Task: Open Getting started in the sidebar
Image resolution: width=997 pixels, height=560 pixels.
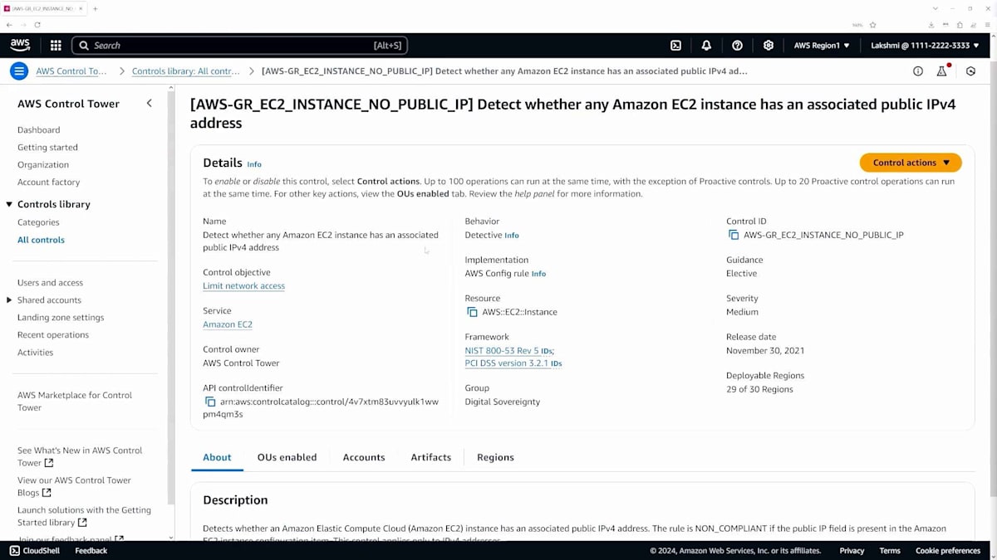Action: coord(47,148)
